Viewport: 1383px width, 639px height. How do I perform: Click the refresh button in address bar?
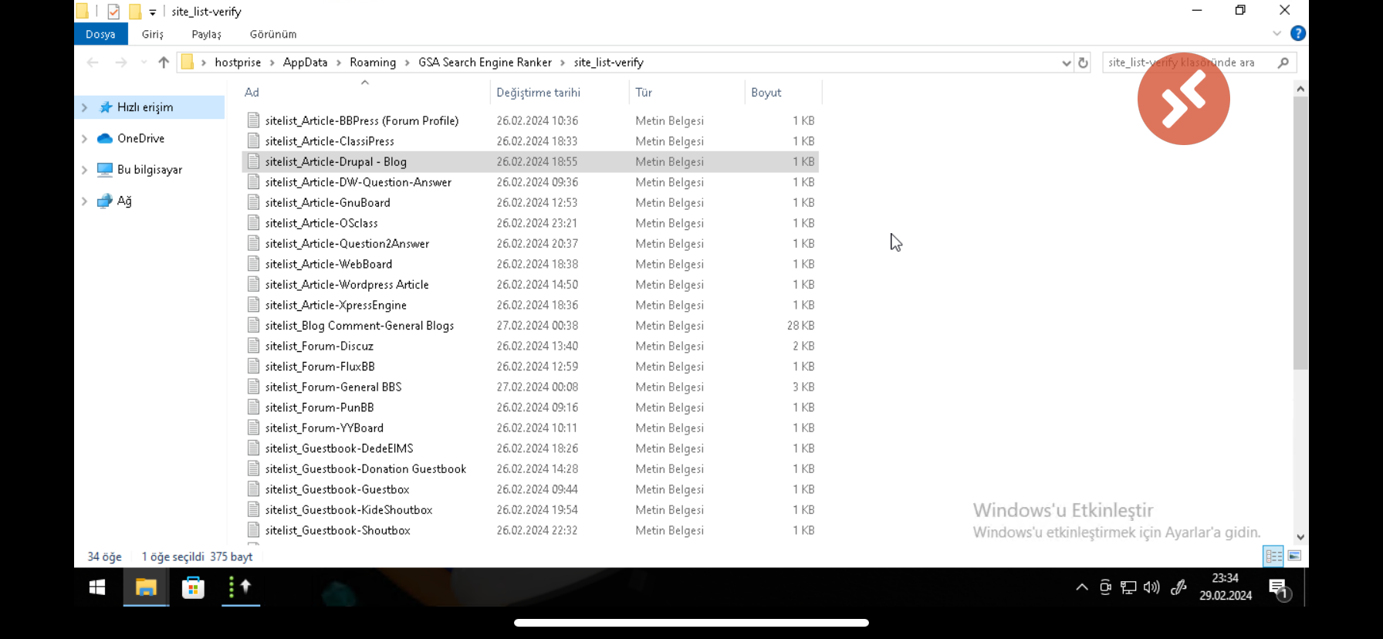[1083, 63]
